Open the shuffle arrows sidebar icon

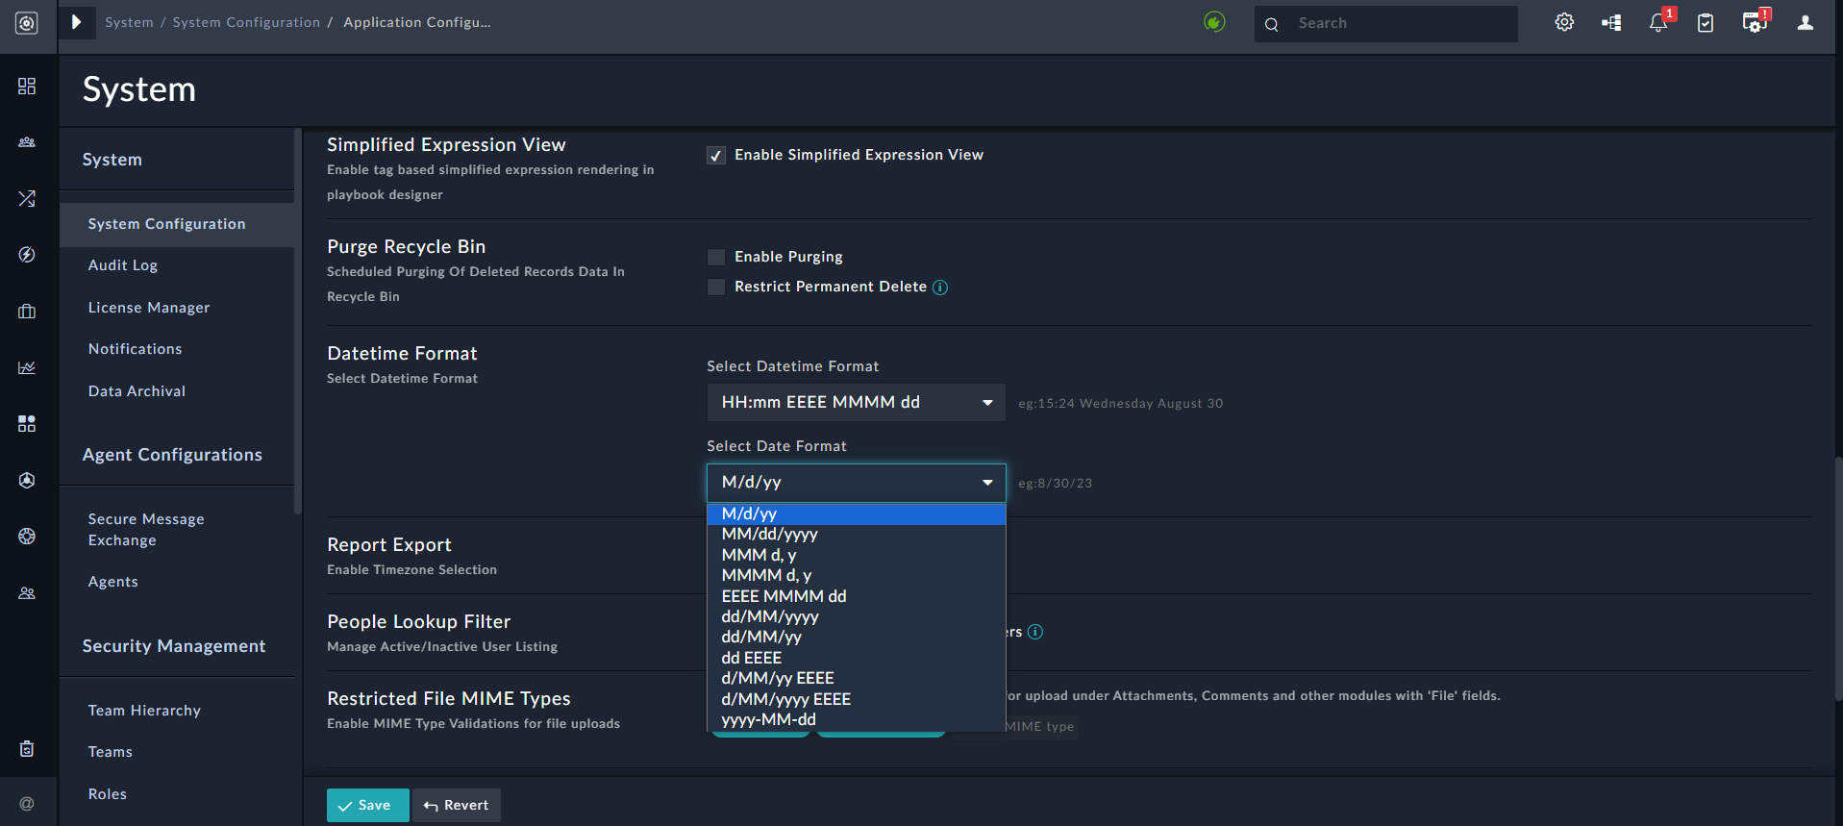27,198
